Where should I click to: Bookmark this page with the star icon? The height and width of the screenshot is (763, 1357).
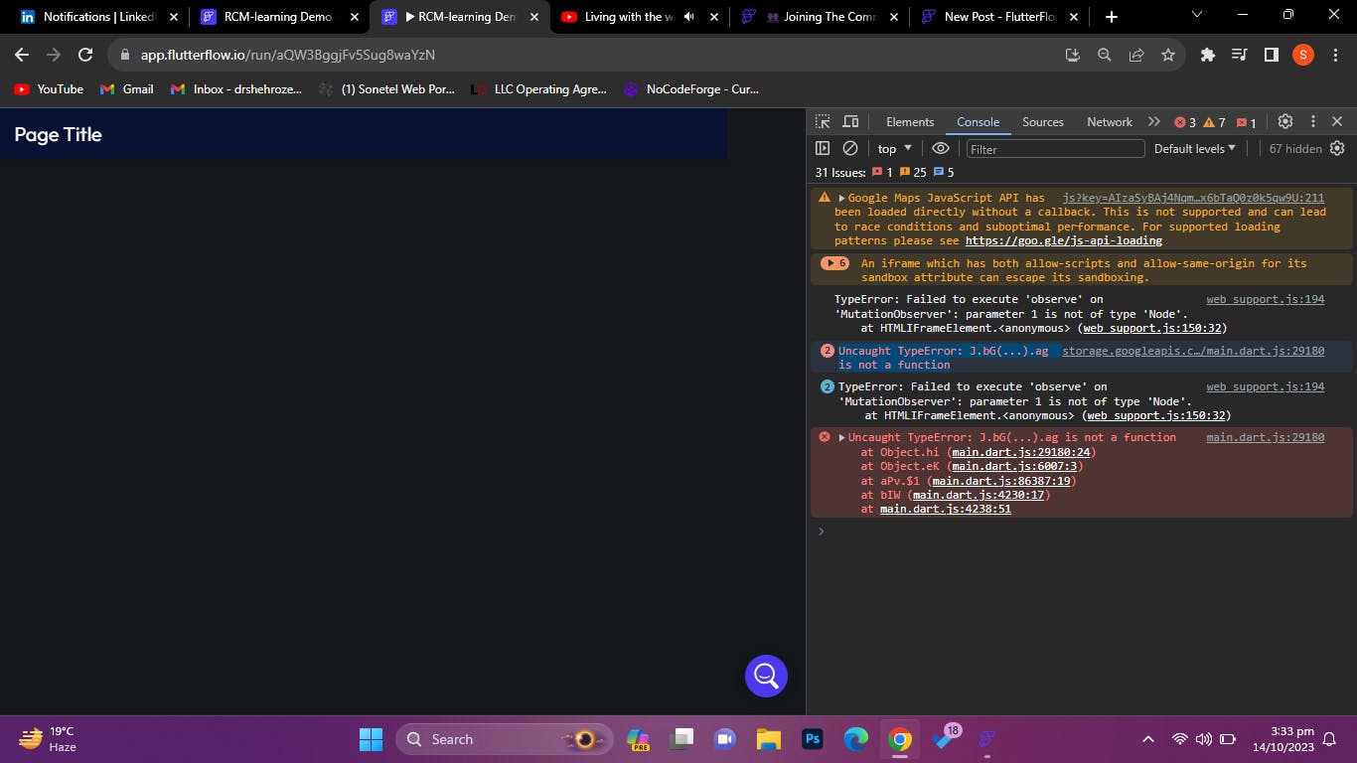pos(1167,56)
